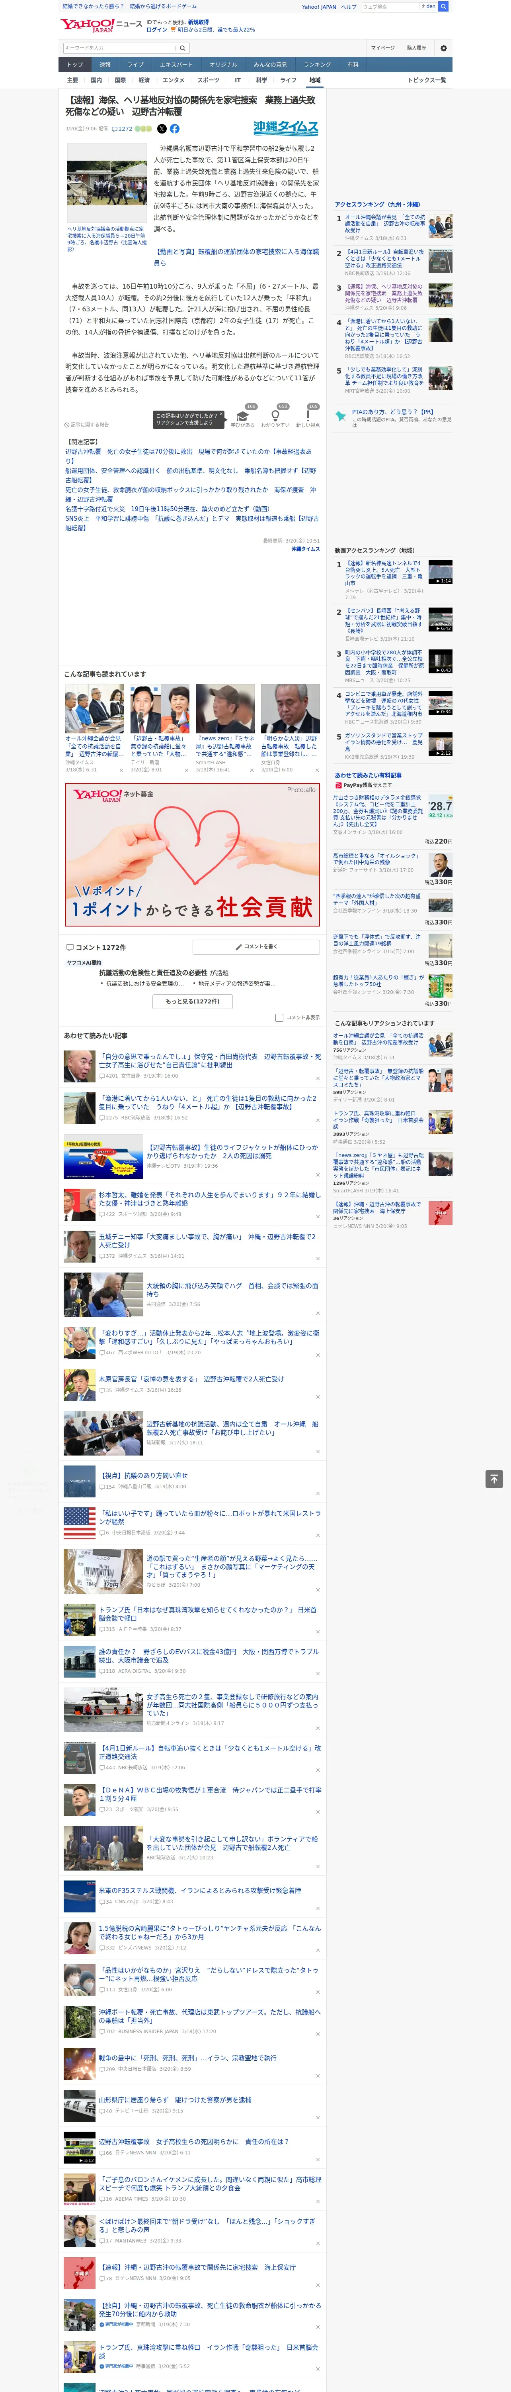Viewport: 511px width, 2392px height.
Task: Open the 有料 tab
Action: 353,65
